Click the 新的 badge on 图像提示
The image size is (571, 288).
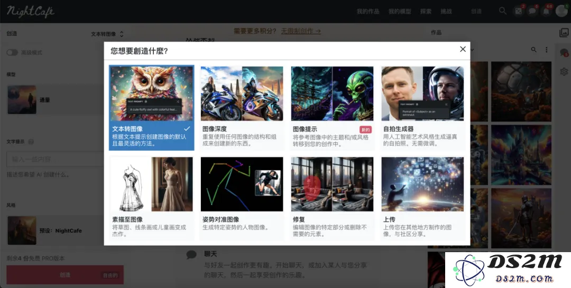[x=365, y=130]
